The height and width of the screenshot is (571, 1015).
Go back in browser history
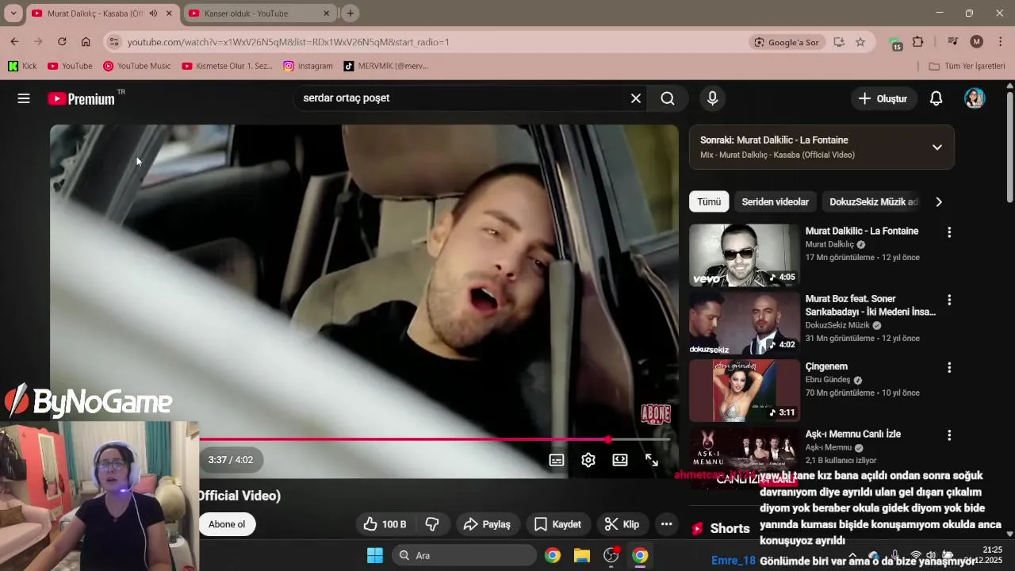[x=14, y=42]
